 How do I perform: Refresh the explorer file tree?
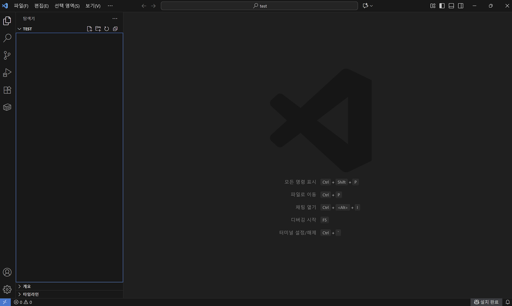click(107, 29)
